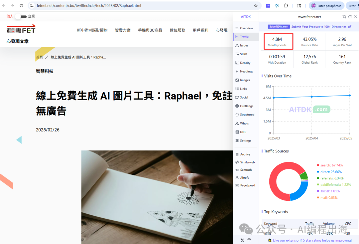Image resolution: width=359 pixels, height=244 pixels.
Task: Click the 智慧科技 category label
Action: point(45,71)
